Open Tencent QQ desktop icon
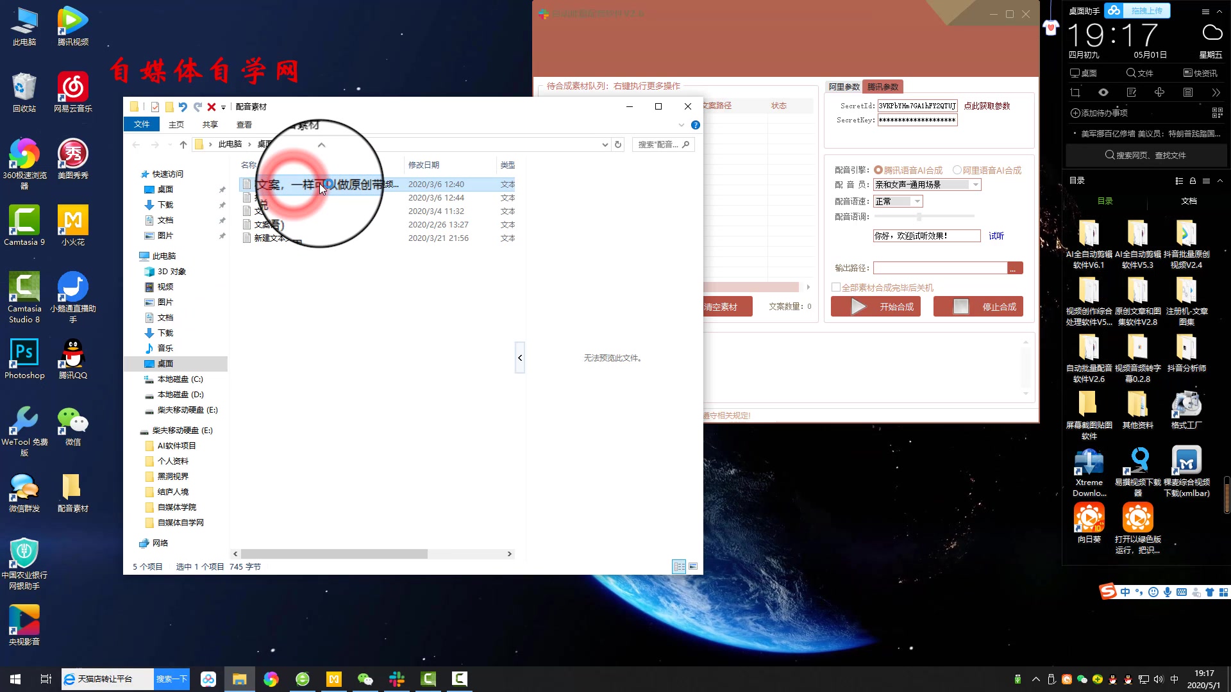This screenshot has width=1231, height=692. pos(73,359)
